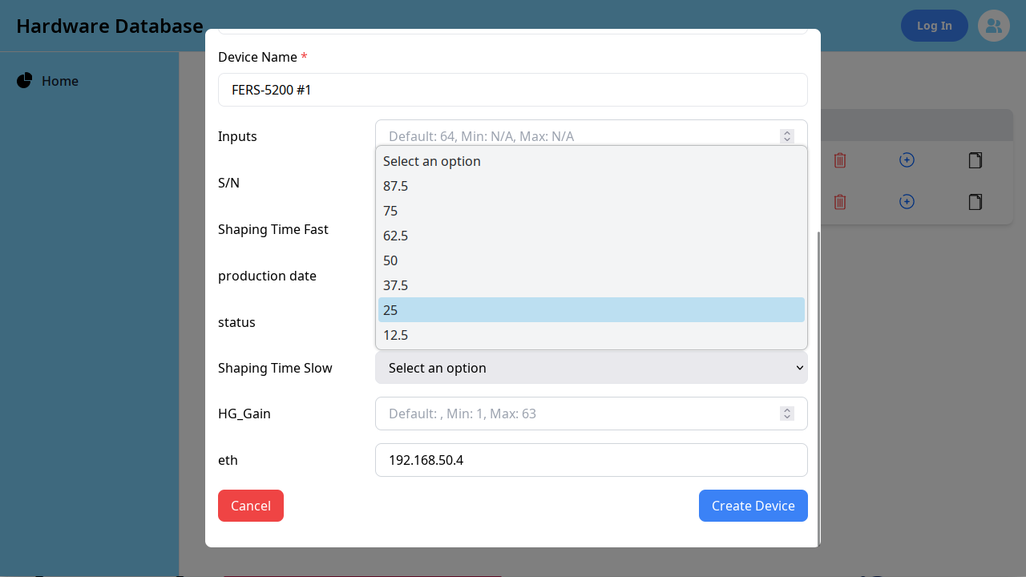
Task: Click the dialog's vertical scrollbar
Action: pyautogui.click(x=818, y=389)
